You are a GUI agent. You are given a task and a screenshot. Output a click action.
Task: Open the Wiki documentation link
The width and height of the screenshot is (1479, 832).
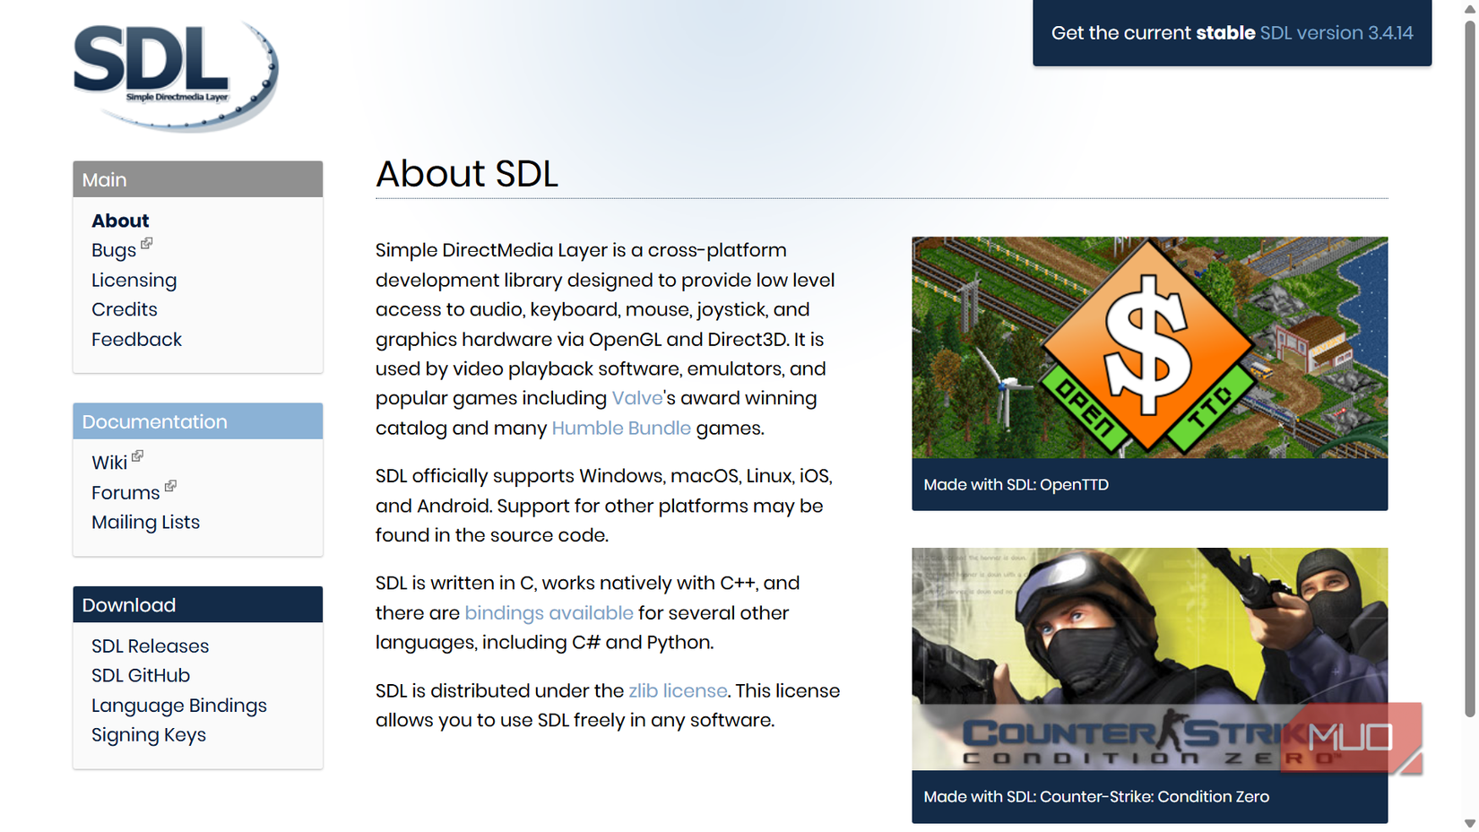coord(109,463)
